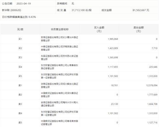Click the announcement date 2023-04-19
This screenshot has width=159, height=127.
click(x=24, y=4)
